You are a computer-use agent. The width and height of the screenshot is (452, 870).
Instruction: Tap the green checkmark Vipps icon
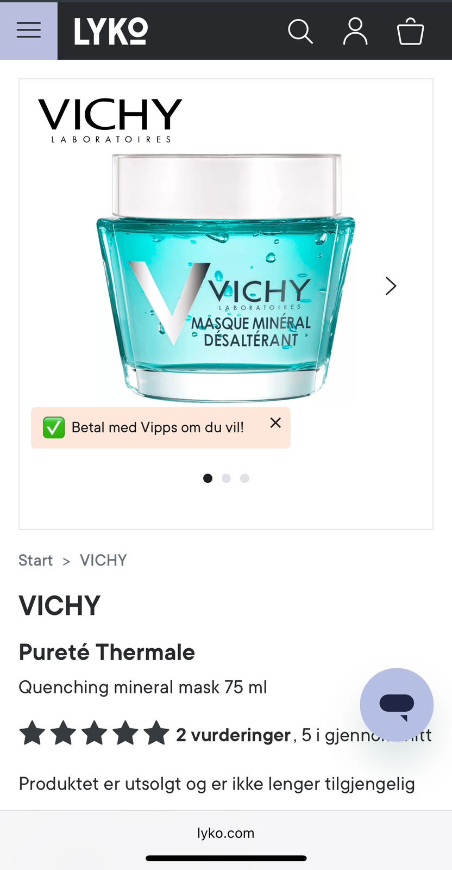[x=54, y=427]
